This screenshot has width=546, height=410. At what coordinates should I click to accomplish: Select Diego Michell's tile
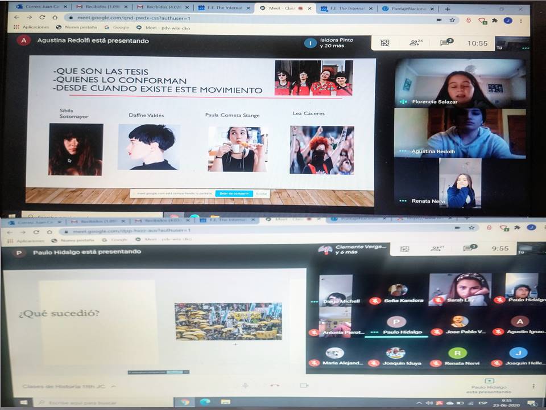coord(336,290)
